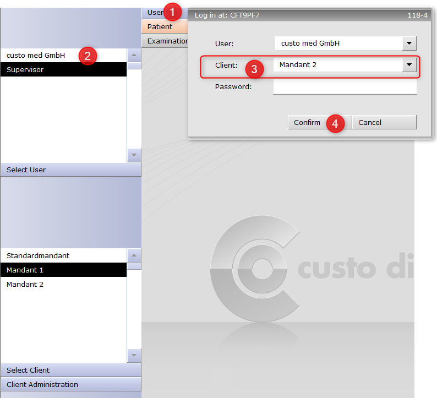Click the client list scrollbar thumb
Viewport: 437px width, 398px height.
coord(134,266)
